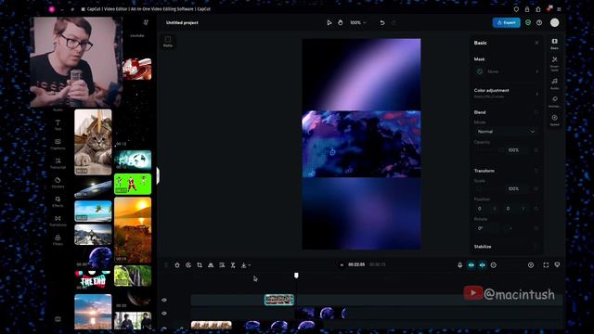Screen dimensions: 594x334
Task: Click the trim text-cursor icon in timeline toolbar
Action: click(233, 265)
